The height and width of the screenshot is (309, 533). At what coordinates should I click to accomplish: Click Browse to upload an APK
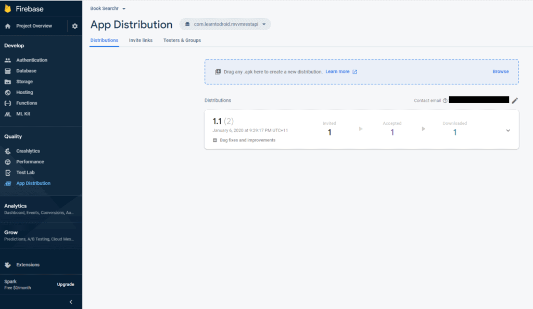[500, 71]
